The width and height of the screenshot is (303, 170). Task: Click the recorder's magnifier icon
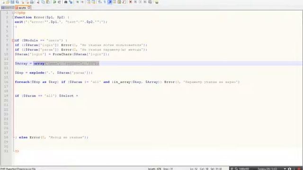(x=236, y=169)
